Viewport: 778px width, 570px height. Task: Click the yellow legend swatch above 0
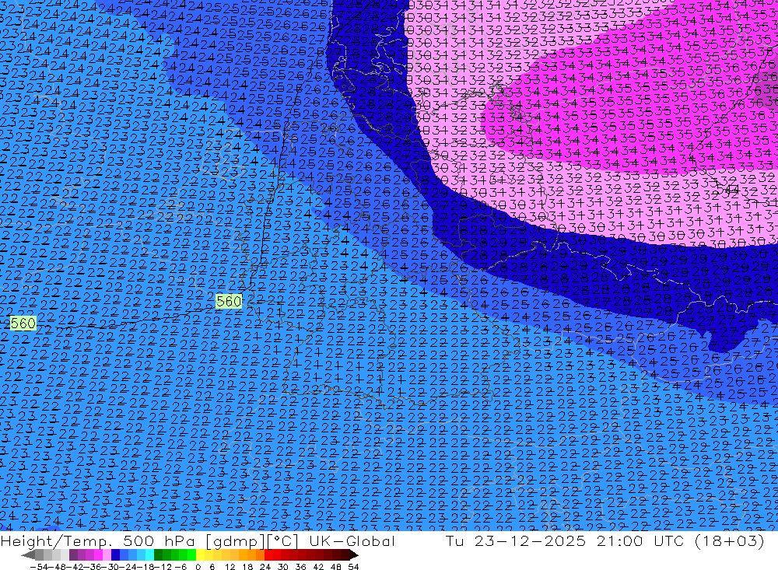[x=201, y=555]
